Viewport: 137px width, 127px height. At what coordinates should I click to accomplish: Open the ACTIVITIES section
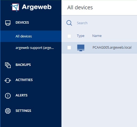(24, 80)
